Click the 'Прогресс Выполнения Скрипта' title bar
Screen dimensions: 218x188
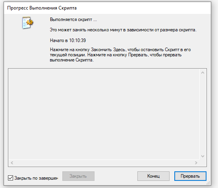(107, 8)
